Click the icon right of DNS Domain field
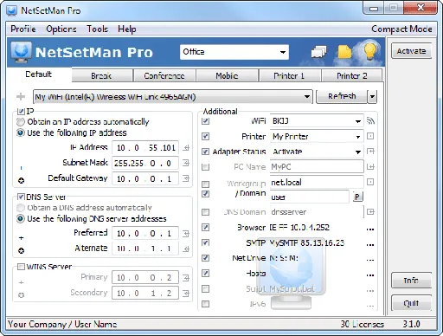 370,212
